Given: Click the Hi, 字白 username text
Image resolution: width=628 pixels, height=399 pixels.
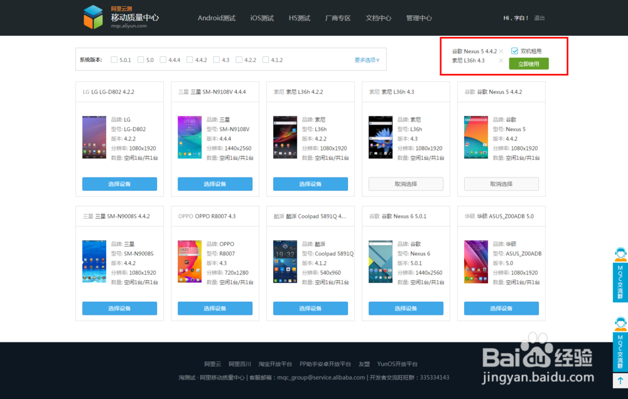Looking at the screenshot, I should 516,18.
